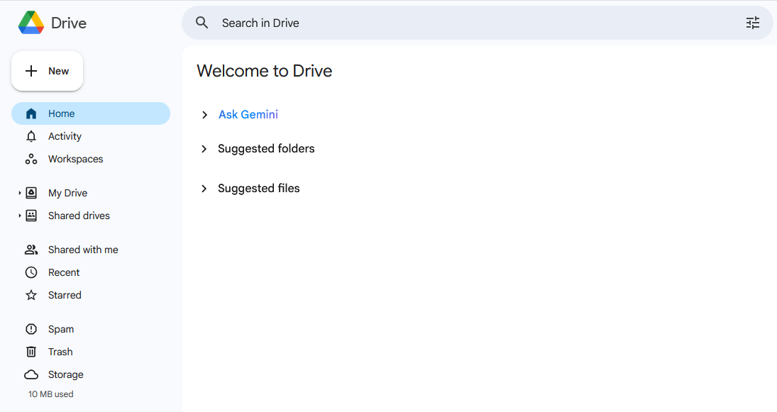
Task: Click the Google Drive logo icon
Action: tap(31, 23)
